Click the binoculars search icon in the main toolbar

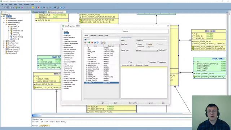[x=55, y=7]
